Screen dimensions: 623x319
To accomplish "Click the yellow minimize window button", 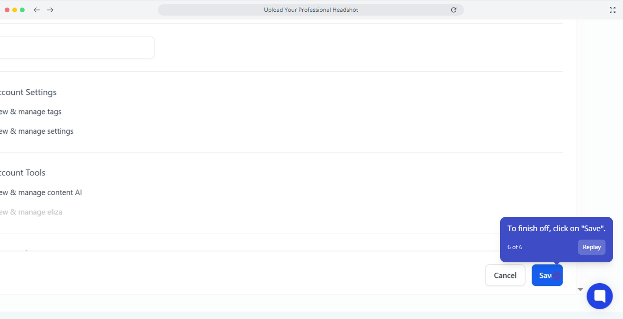I will (x=15, y=10).
